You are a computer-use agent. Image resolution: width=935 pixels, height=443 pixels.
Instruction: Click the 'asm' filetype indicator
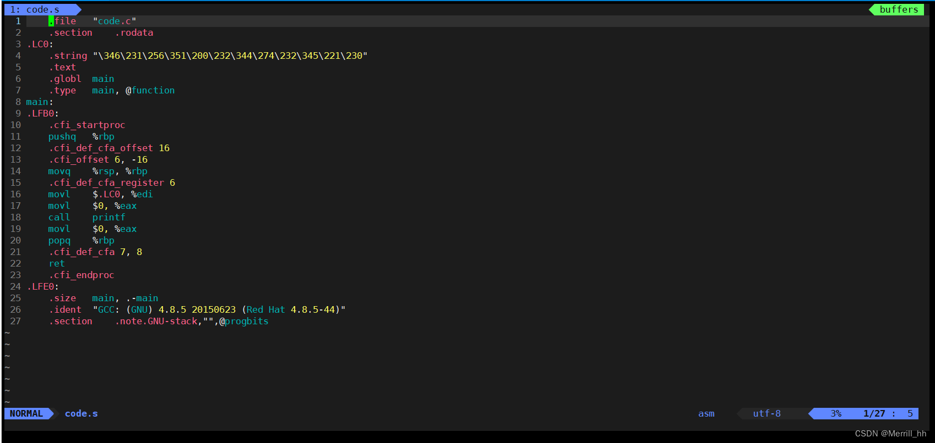coord(706,413)
